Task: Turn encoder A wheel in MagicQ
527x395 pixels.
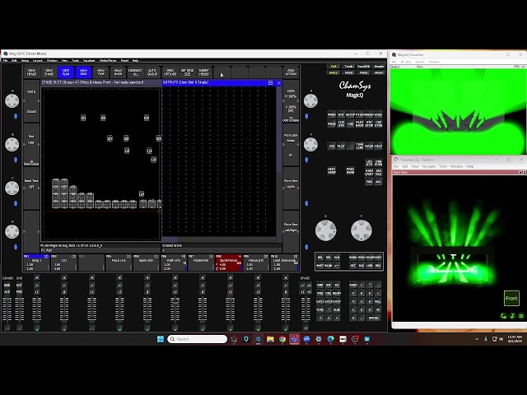Action: (x=12, y=100)
